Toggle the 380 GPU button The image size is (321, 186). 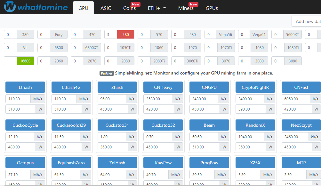[x=25, y=34]
